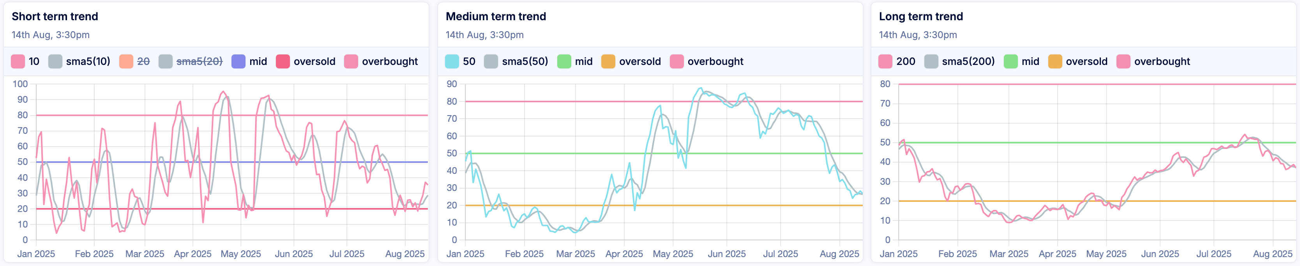The width and height of the screenshot is (1300, 266).
Task: Toggle 'overbought' label in Long term legend
Action: click(1162, 61)
